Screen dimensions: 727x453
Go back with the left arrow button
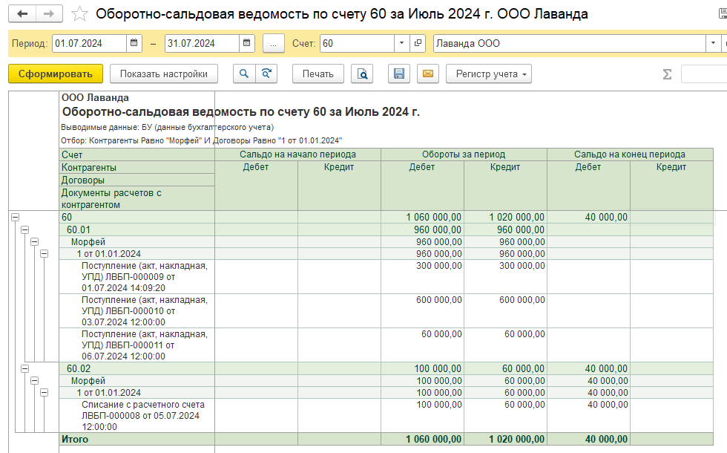[22, 14]
